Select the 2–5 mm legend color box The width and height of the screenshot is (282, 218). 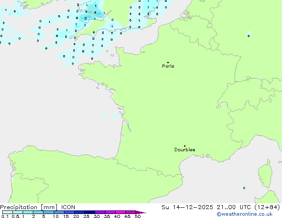38,212
